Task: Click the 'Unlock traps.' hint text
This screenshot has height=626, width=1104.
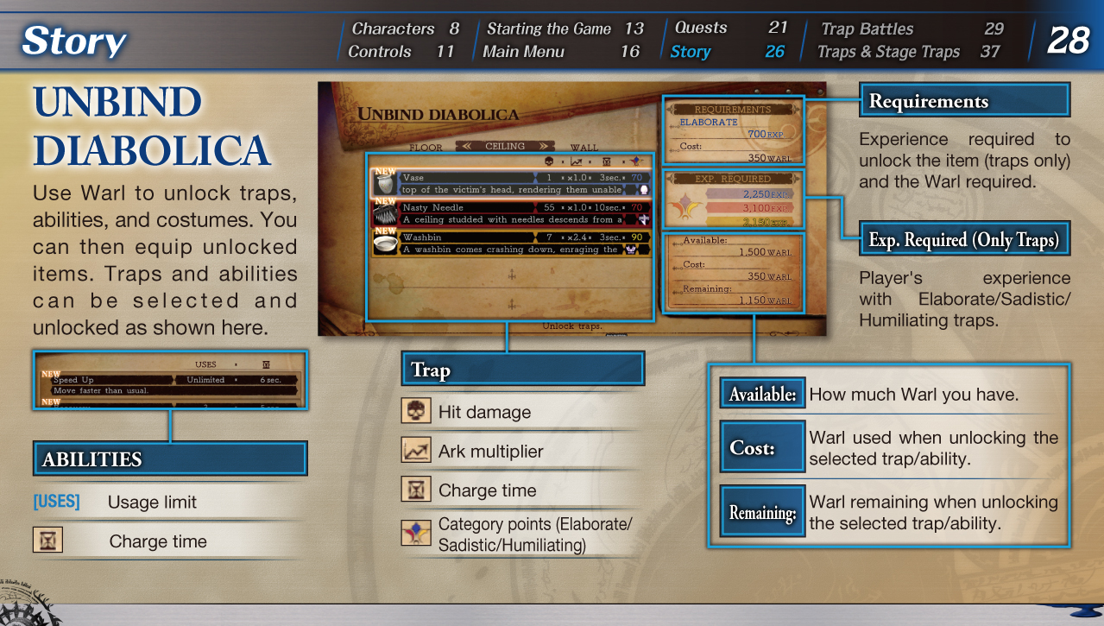Action: [572, 326]
